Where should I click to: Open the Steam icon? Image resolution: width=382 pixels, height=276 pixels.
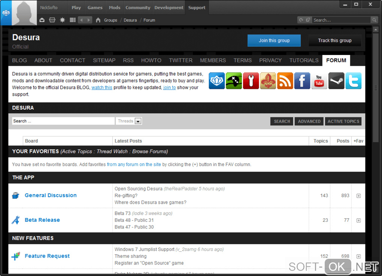(x=336, y=81)
